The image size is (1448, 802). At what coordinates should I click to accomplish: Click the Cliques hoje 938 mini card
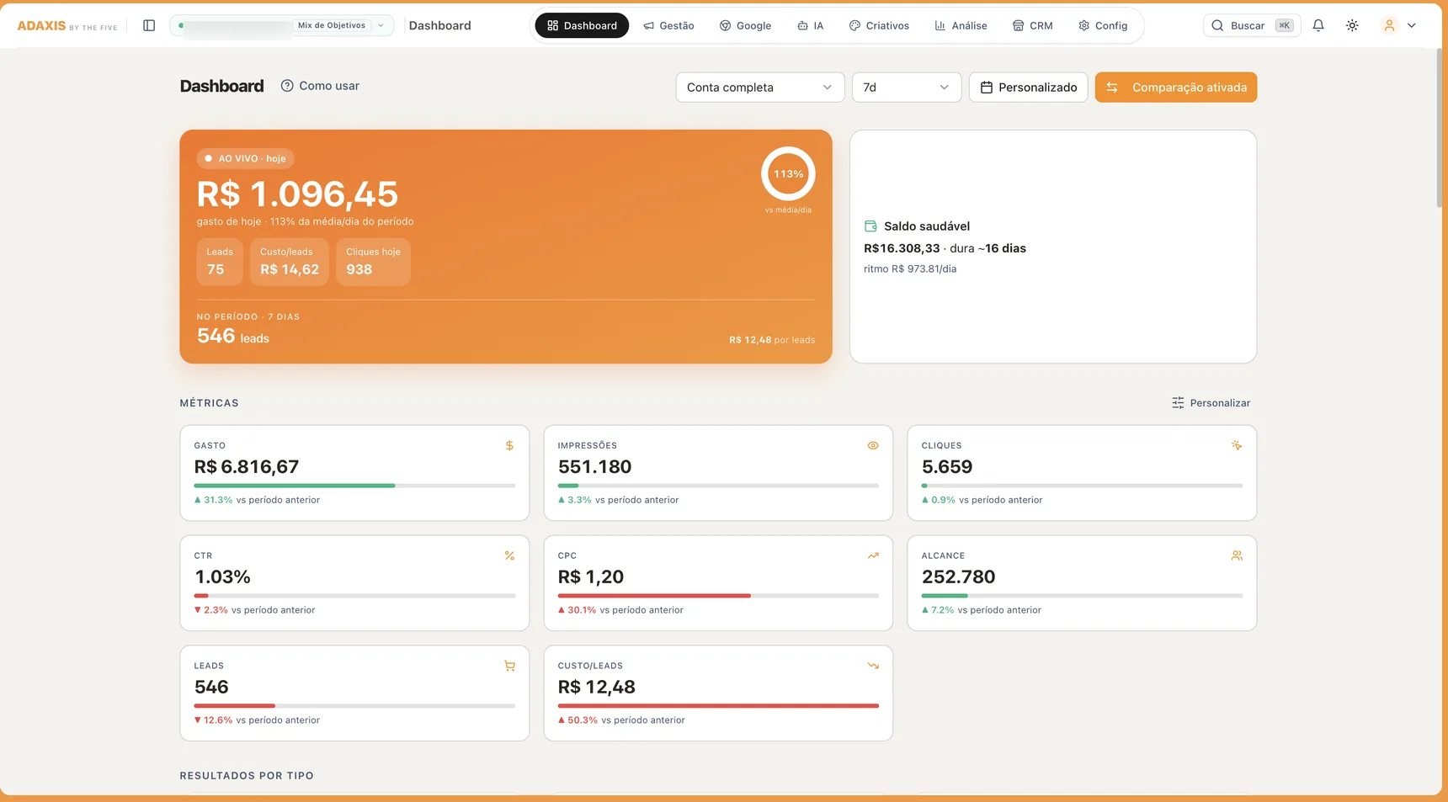coord(373,262)
